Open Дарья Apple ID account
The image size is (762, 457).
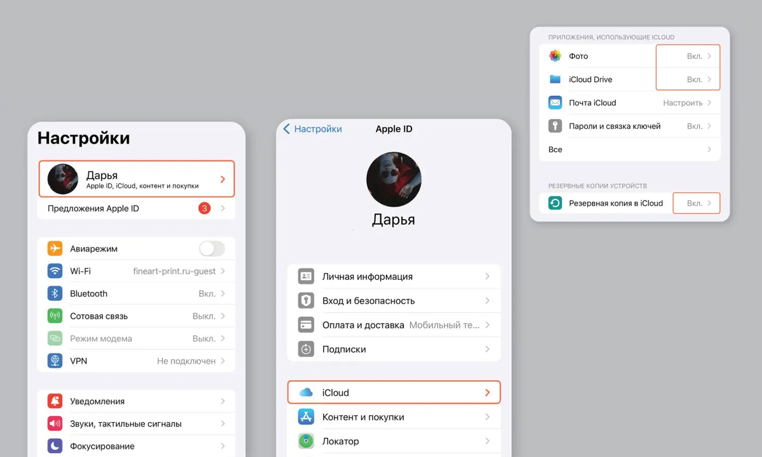pyautogui.click(x=137, y=179)
